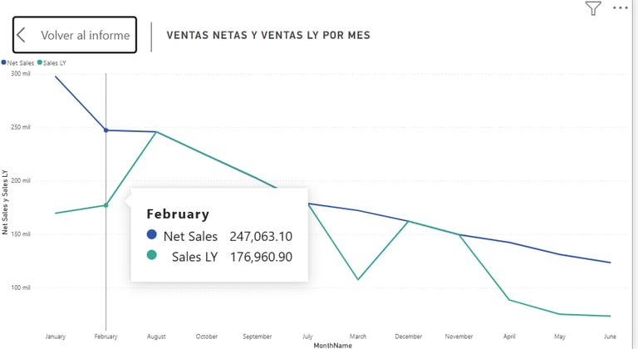This screenshot has height=349, width=638.
Task: Click the back chevron arrow
Action: 22,35
